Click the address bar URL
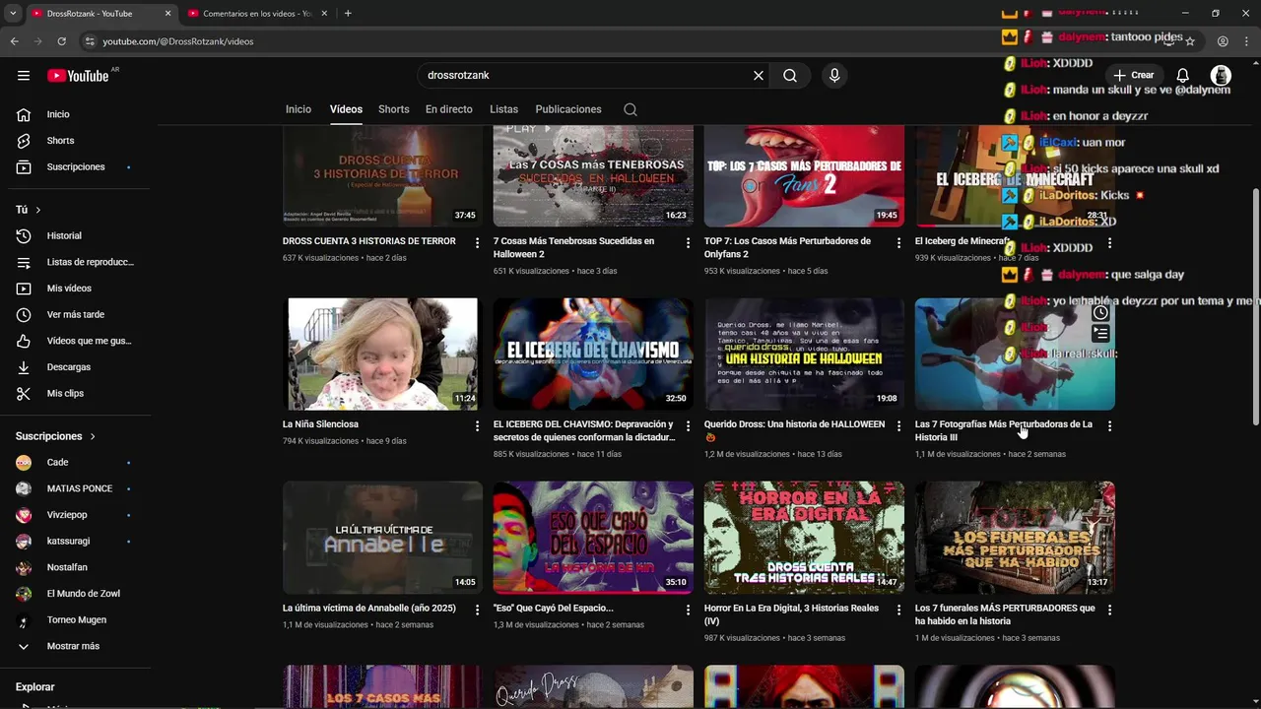Screen dimensions: 1261x709 [x=178, y=41]
